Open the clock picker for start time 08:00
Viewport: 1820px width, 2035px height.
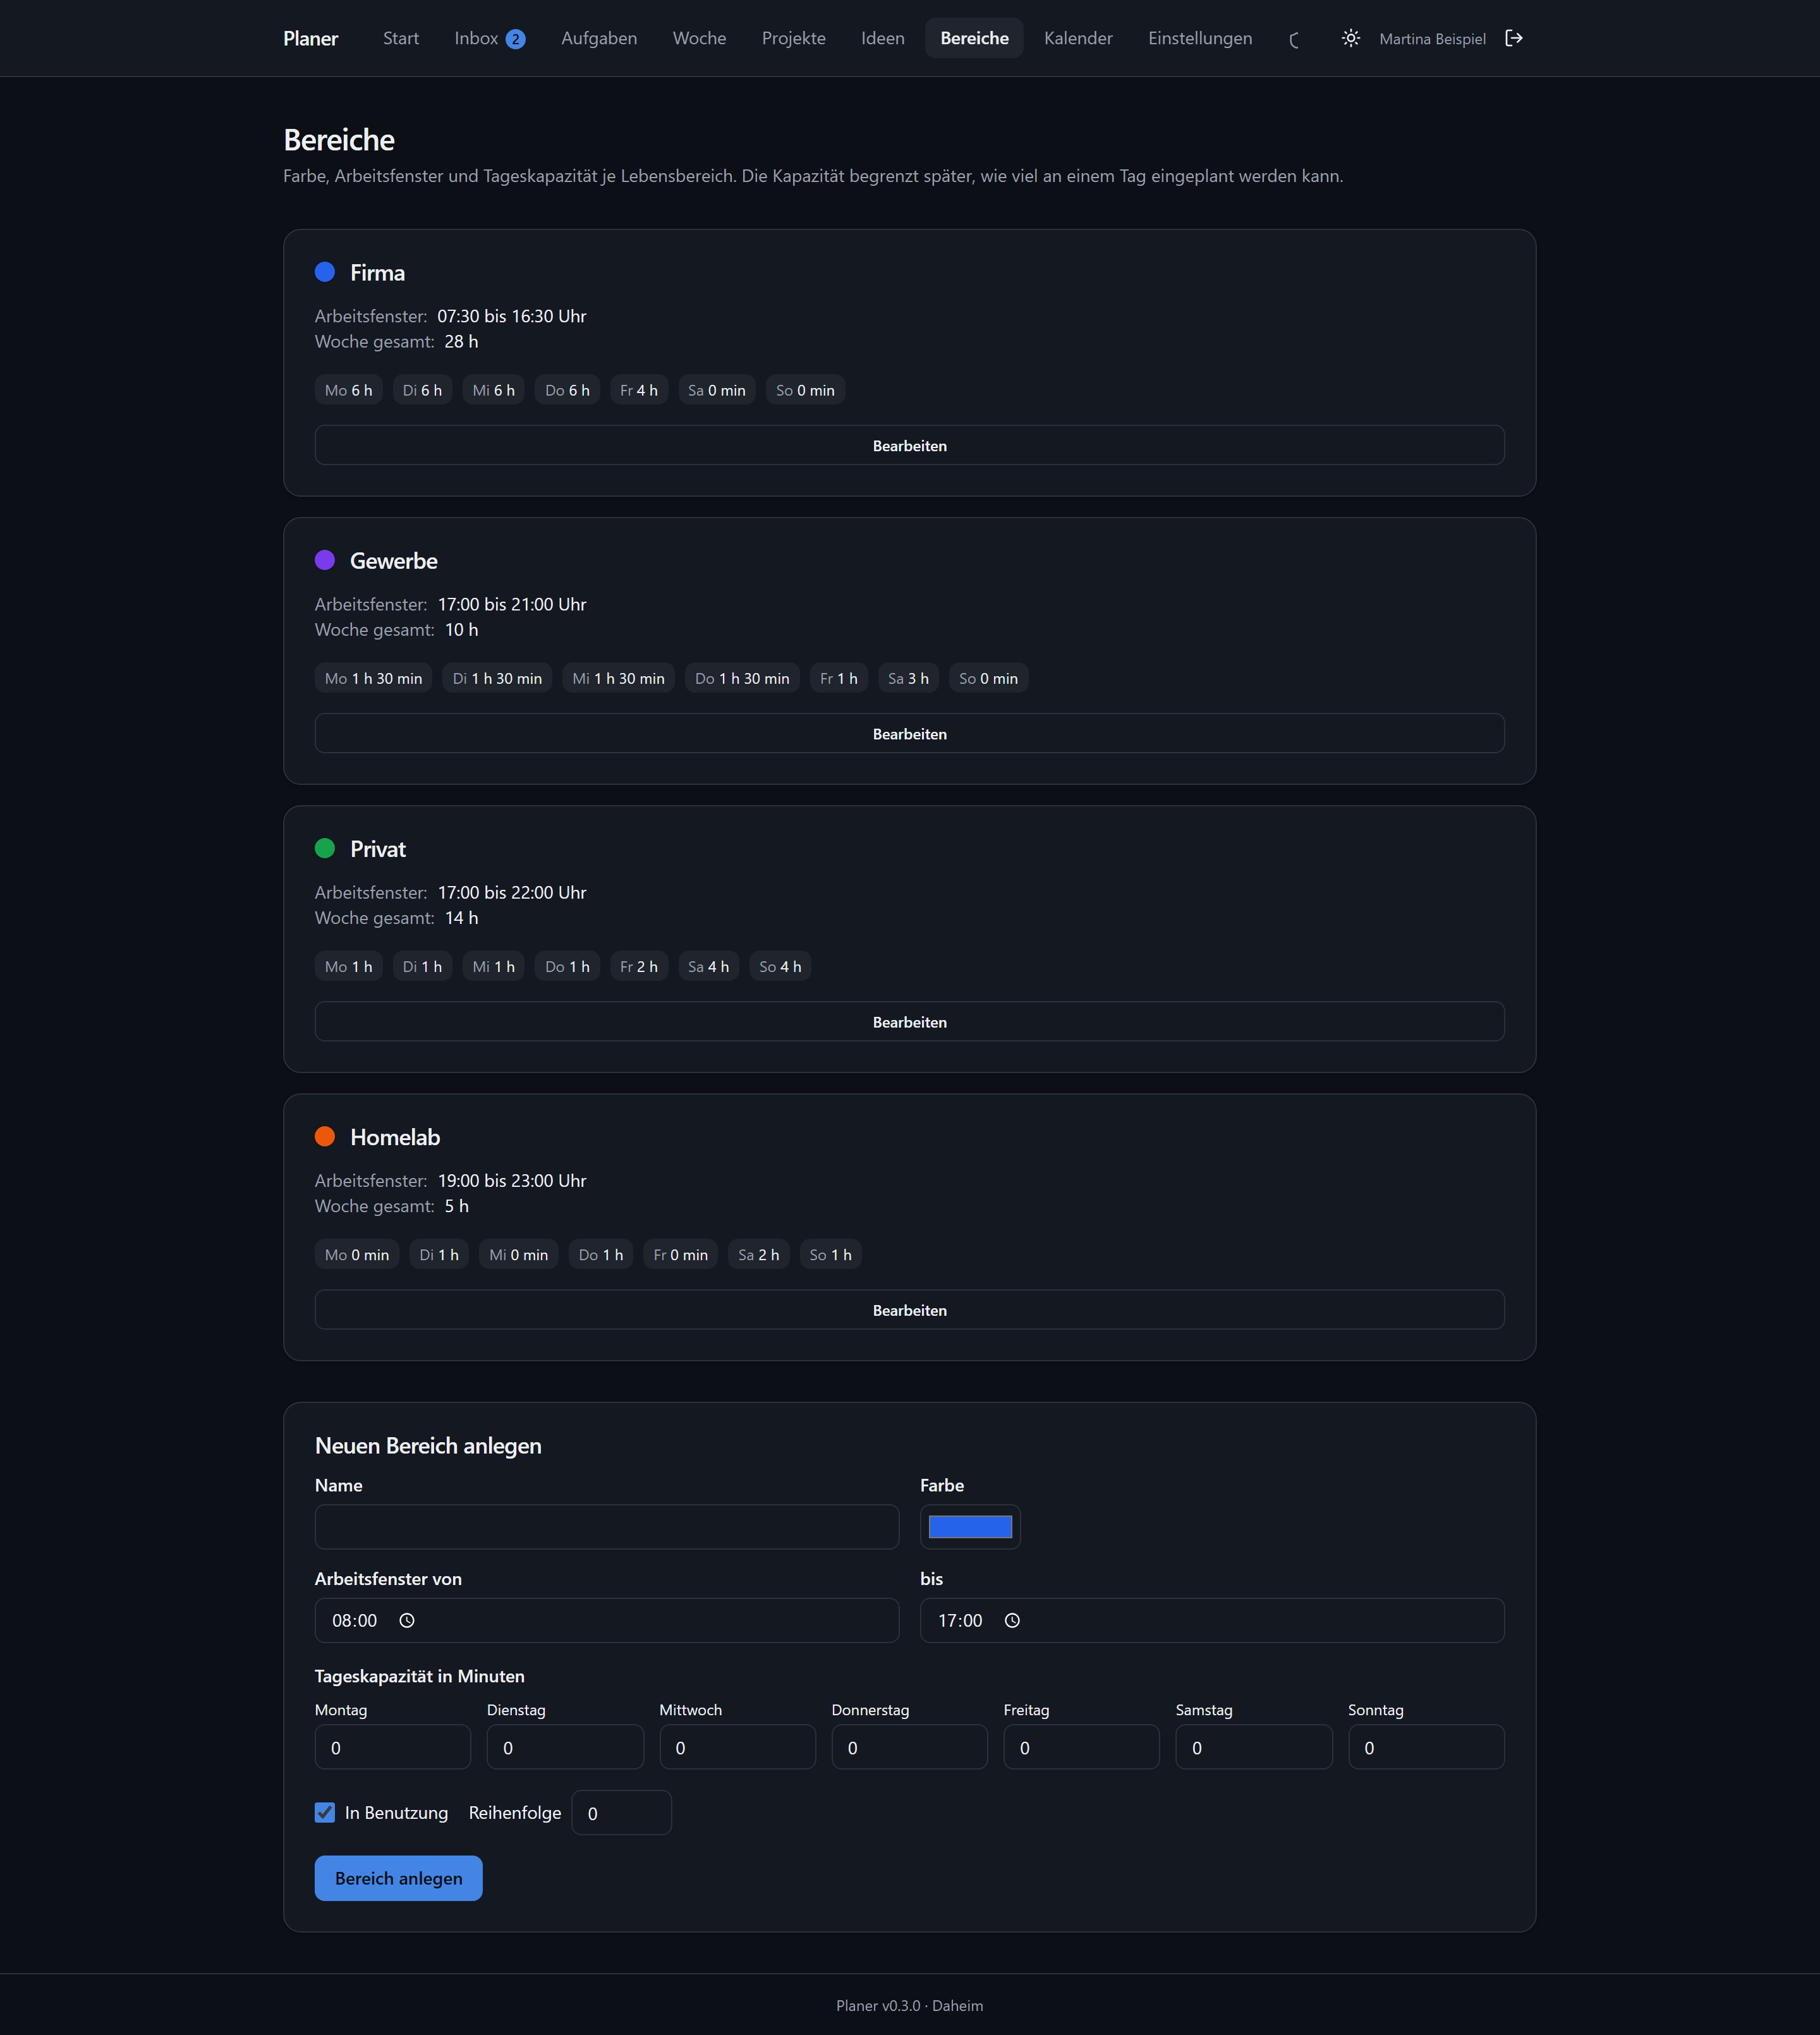(x=407, y=1620)
